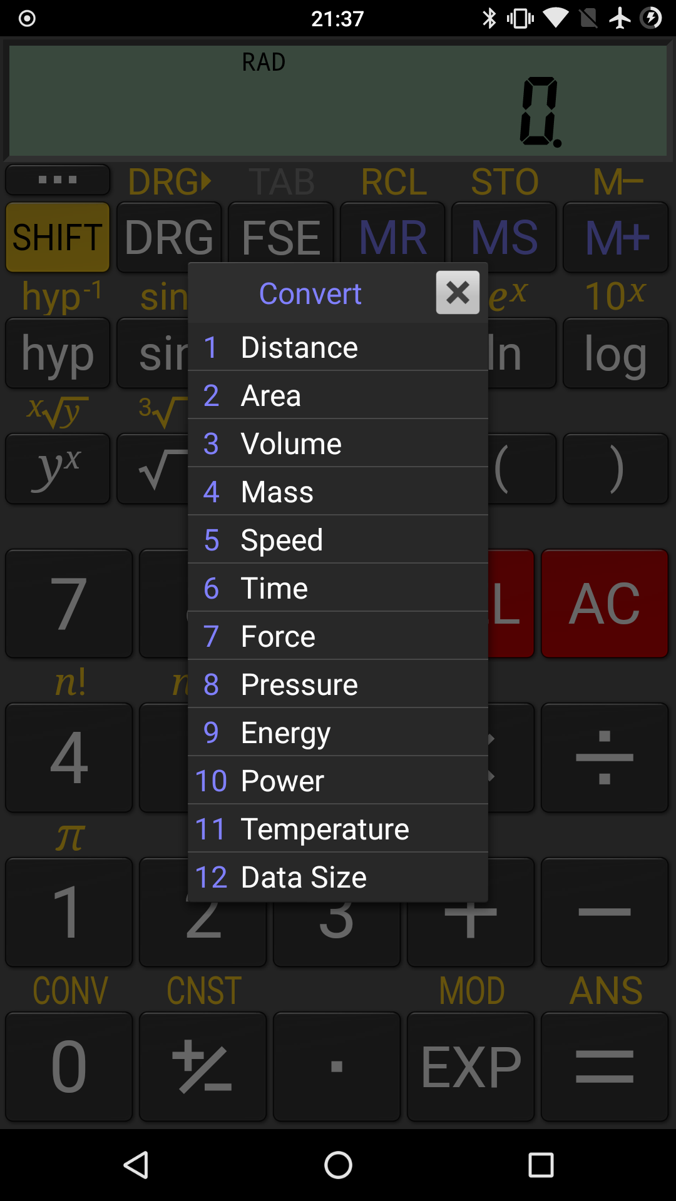This screenshot has width=676, height=1201.
Task: Tap the Android back navigation icon
Action: (136, 1165)
